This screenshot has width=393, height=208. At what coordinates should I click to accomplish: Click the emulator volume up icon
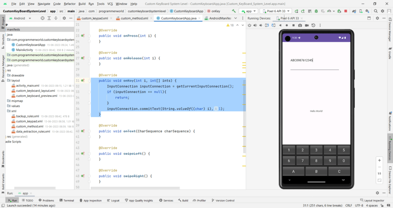click(x=255, y=25)
